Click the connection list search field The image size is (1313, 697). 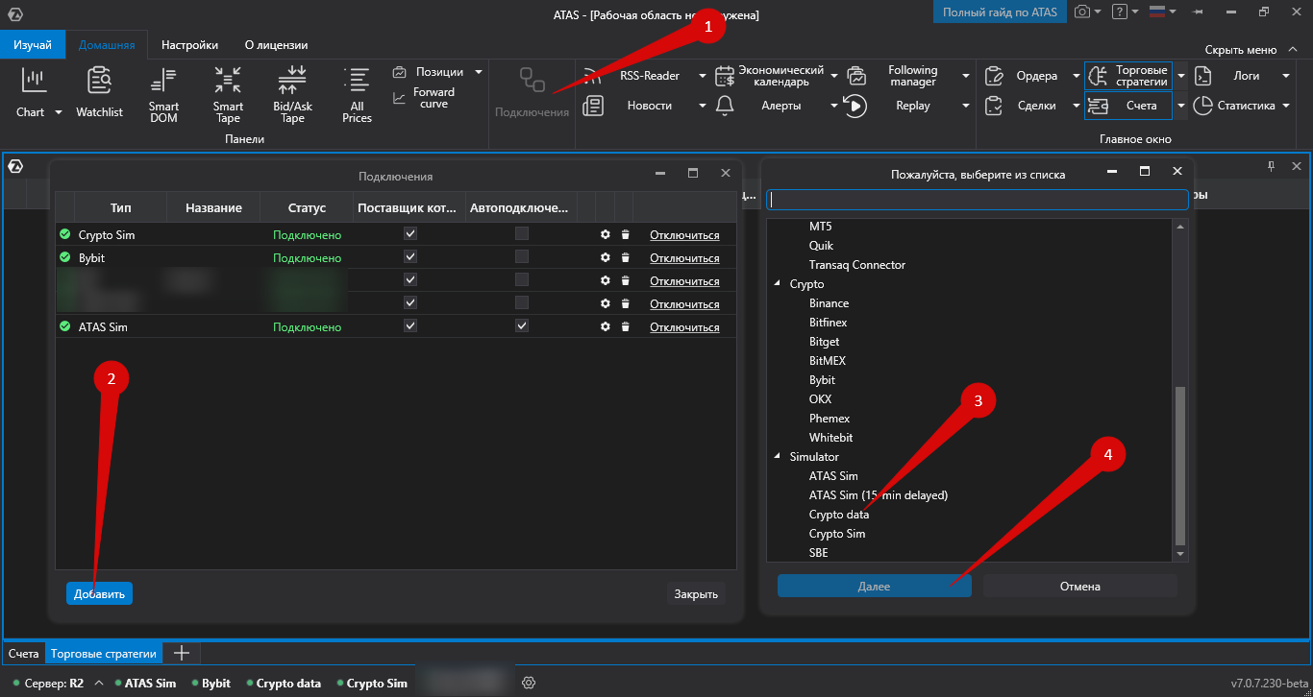tap(978, 199)
